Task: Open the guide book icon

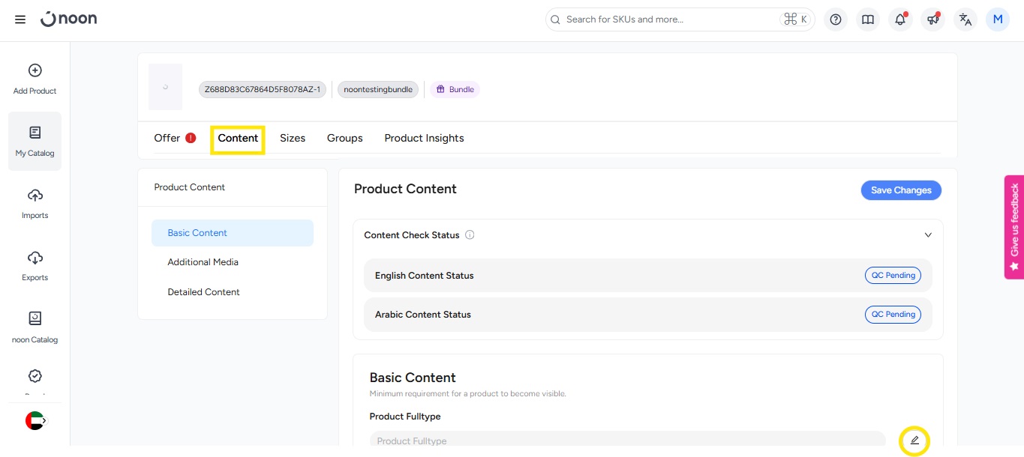Action: [x=868, y=19]
